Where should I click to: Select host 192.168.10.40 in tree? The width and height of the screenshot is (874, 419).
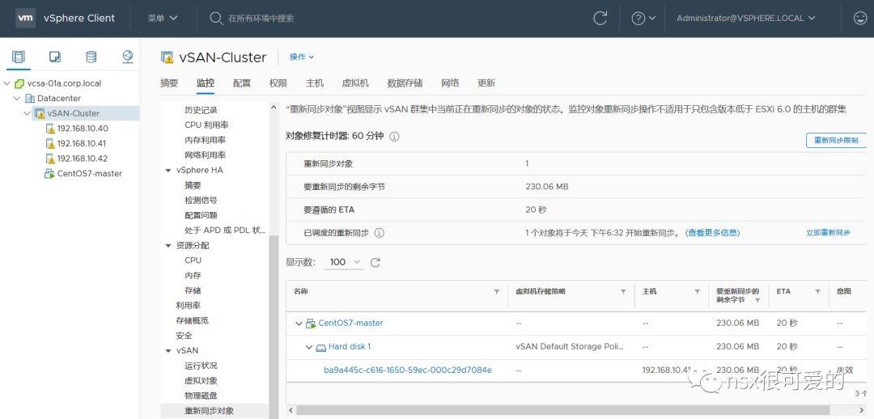[x=83, y=129]
